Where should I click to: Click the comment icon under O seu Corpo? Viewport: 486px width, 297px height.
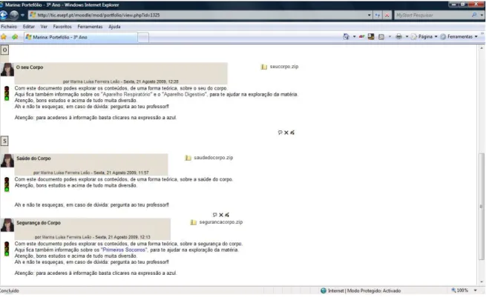tap(280, 133)
